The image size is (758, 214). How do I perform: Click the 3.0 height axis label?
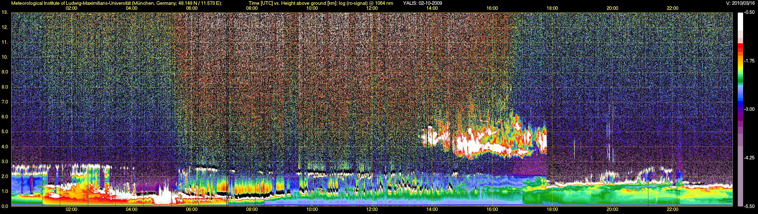(x=5, y=162)
